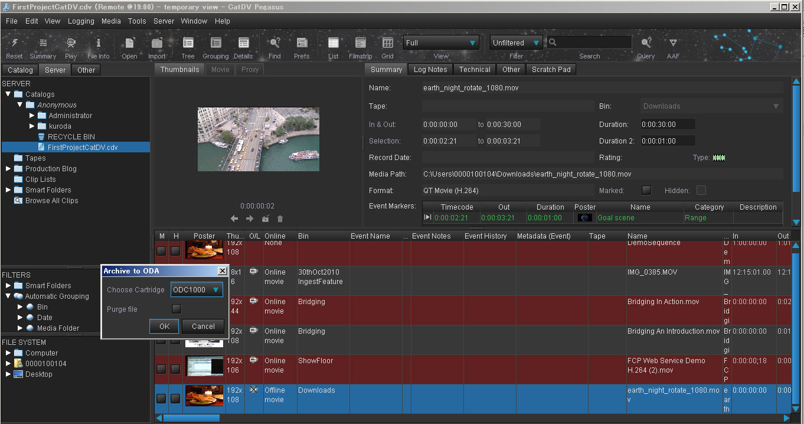804x424 pixels.
Task: Click the Name field in Summary
Action: point(602,88)
